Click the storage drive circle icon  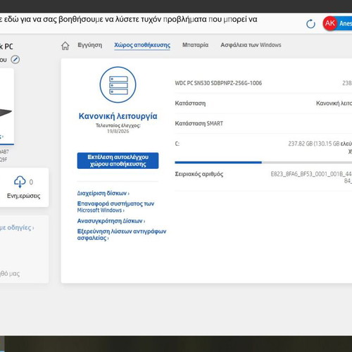(x=118, y=84)
